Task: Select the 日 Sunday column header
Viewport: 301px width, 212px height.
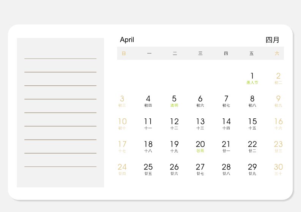Action: (124, 53)
